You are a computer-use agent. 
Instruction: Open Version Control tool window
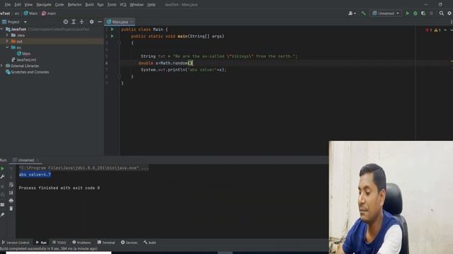click(16, 243)
